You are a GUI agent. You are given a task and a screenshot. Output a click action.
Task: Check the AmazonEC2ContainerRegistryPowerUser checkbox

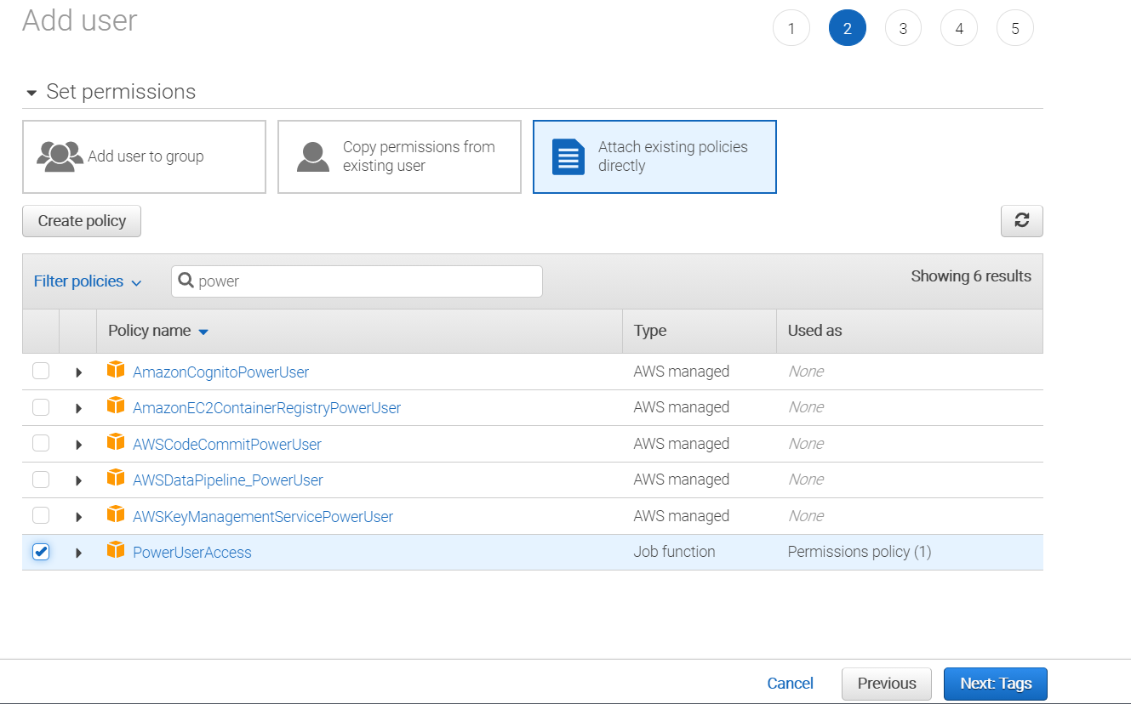coord(41,407)
